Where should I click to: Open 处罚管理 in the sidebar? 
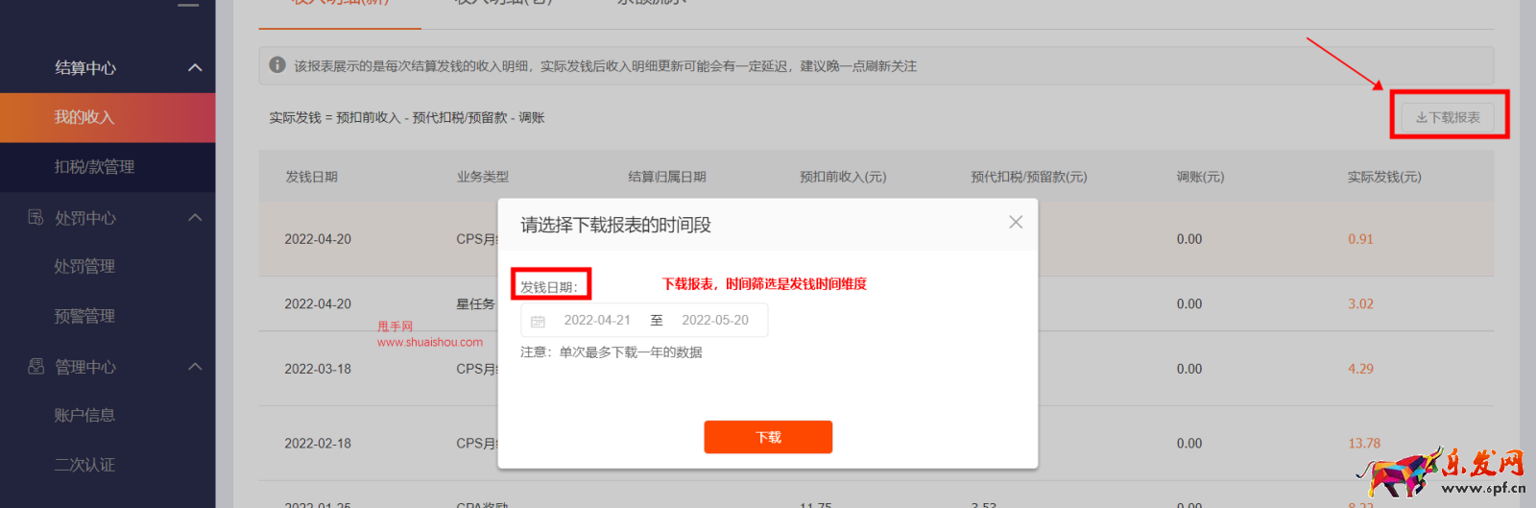(84, 266)
